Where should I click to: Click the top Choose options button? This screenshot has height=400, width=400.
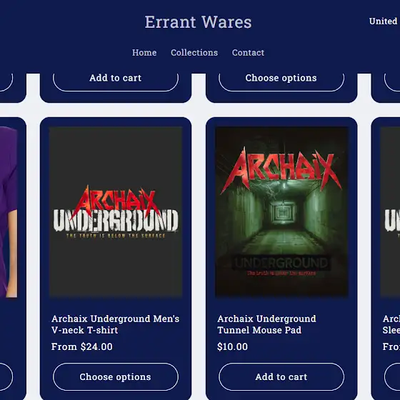[x=281, y=79]
